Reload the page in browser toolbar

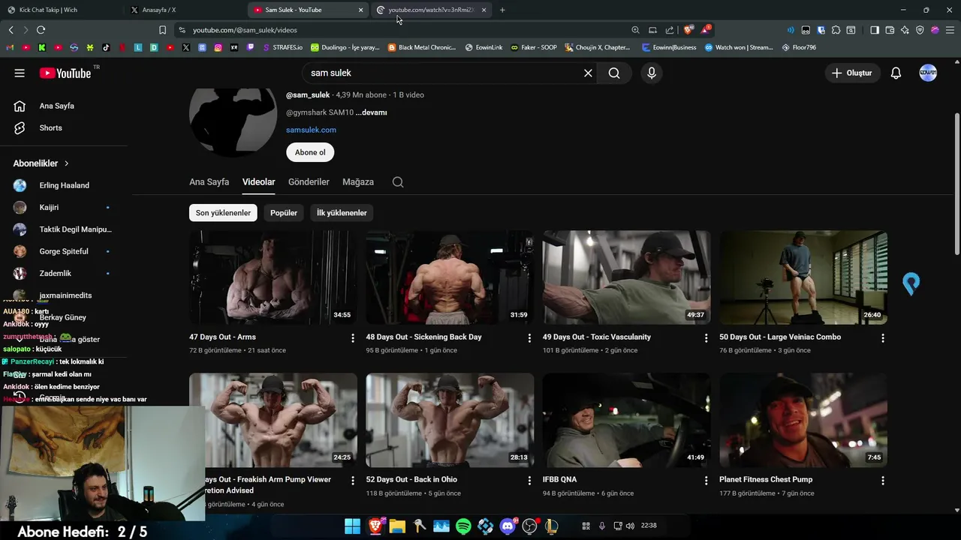(x=41, y=30)
